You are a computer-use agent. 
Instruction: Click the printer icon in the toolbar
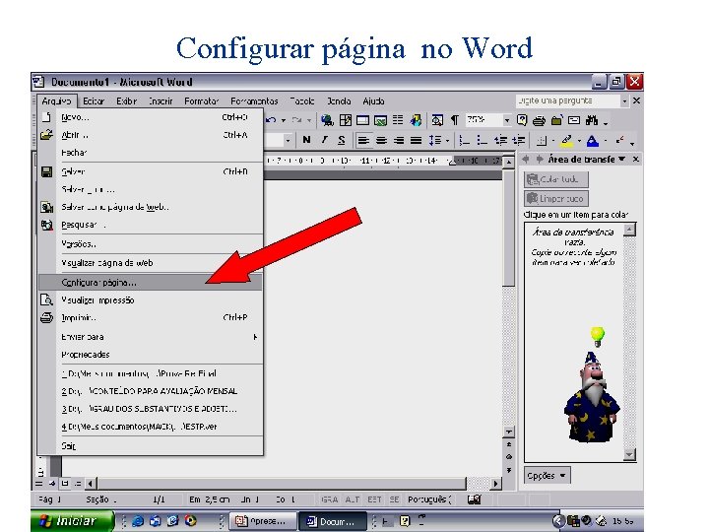pos(539,120)
